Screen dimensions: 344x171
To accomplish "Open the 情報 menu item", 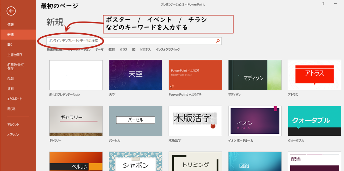I will [x=11, y=25].
